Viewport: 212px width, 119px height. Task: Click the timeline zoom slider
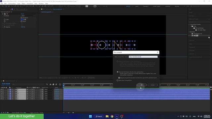click(x=69, y=113)
